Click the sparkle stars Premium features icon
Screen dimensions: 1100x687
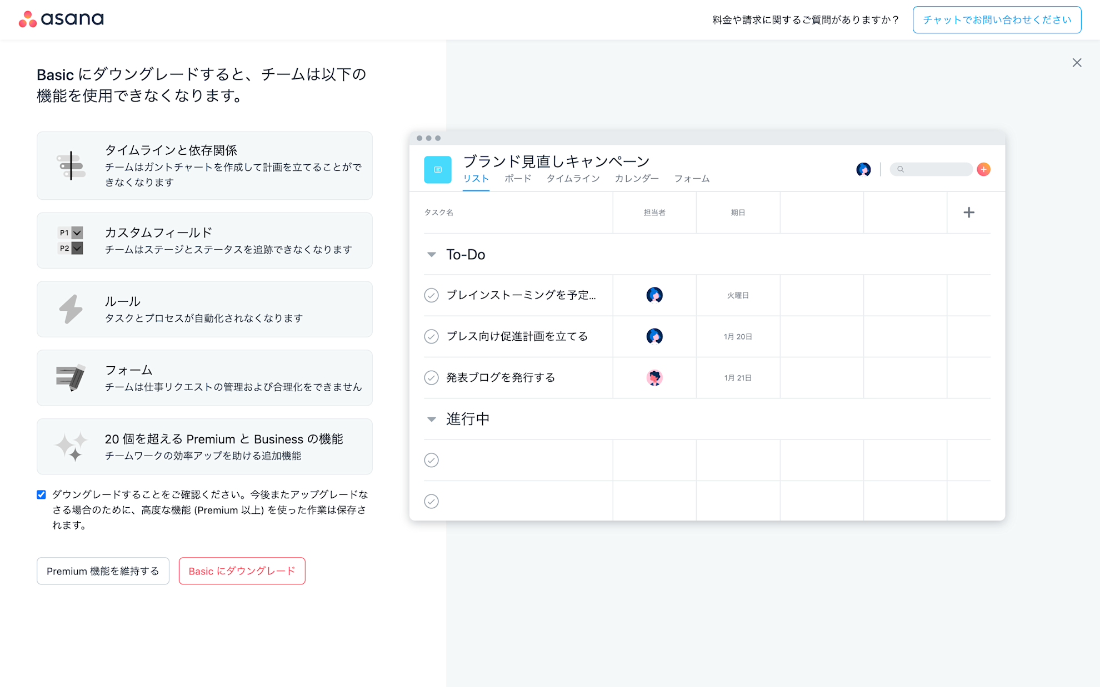(x=71, y=446)
